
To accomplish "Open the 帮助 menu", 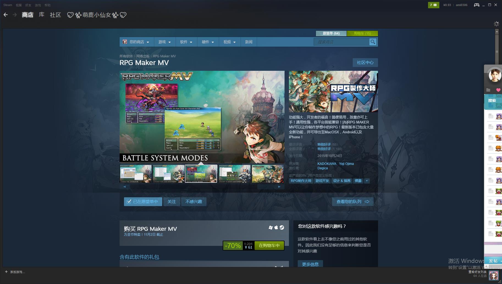I will click(48, 5).
